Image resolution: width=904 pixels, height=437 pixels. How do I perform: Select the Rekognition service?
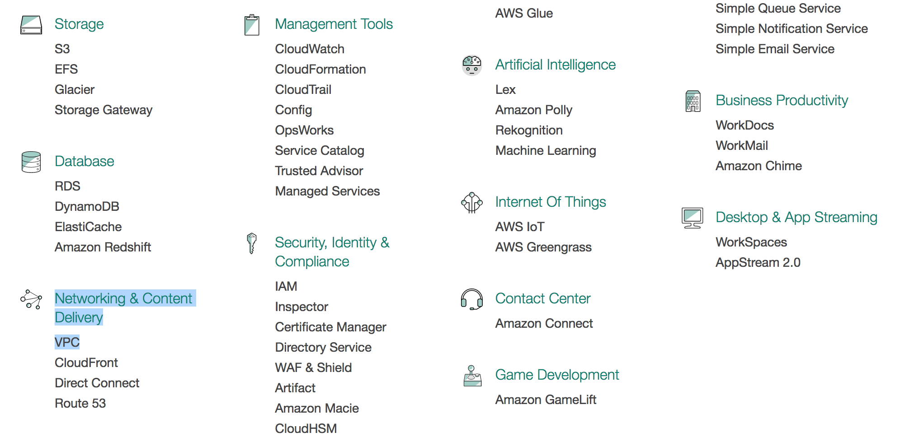[x=529, y=130]
